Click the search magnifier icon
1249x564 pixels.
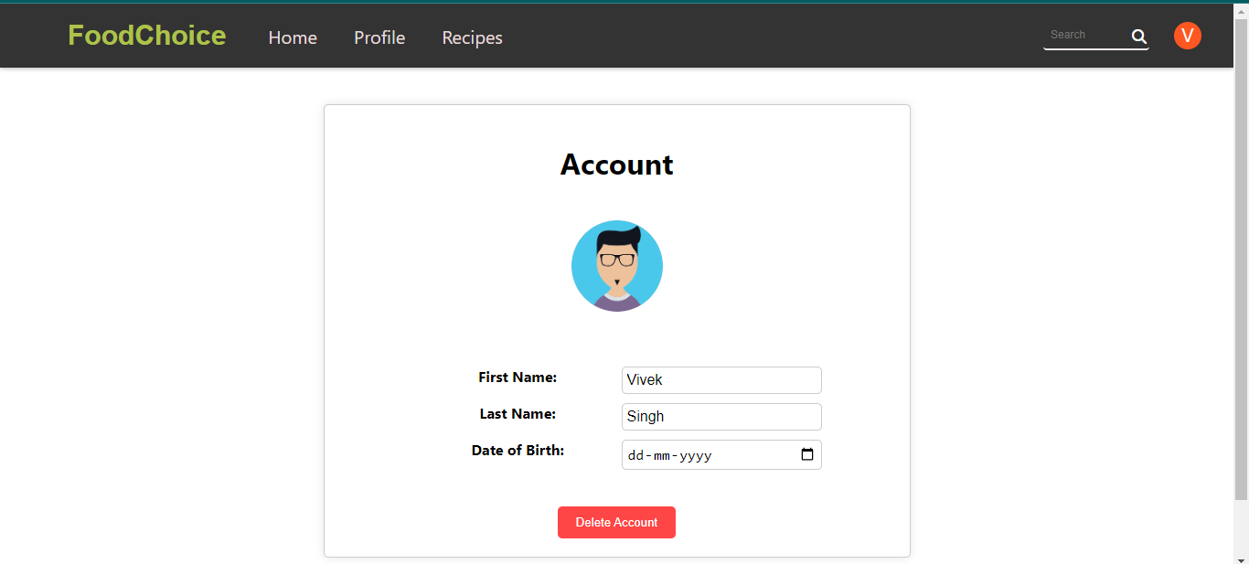(1138, 37)
